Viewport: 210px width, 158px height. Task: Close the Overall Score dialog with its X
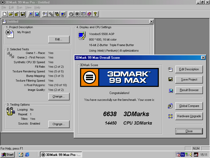(203, 58)
